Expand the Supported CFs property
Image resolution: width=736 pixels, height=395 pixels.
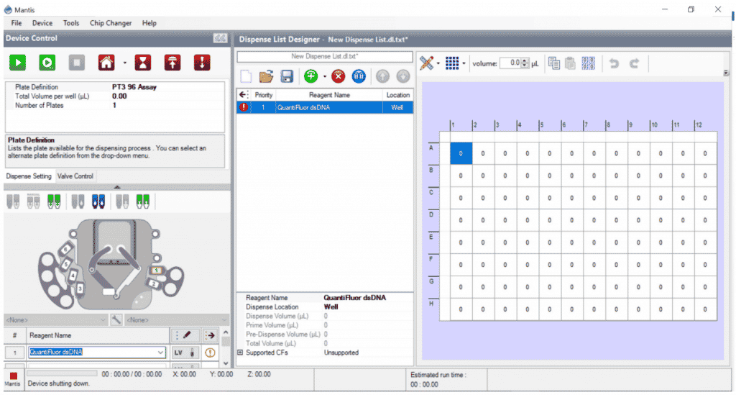240,353
